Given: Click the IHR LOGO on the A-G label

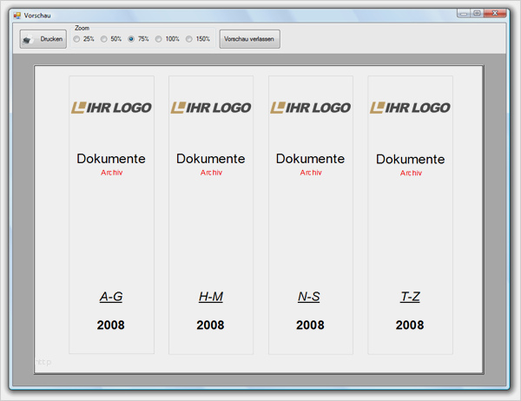Looking at the screenshot, I should click(x=111, y=108).
